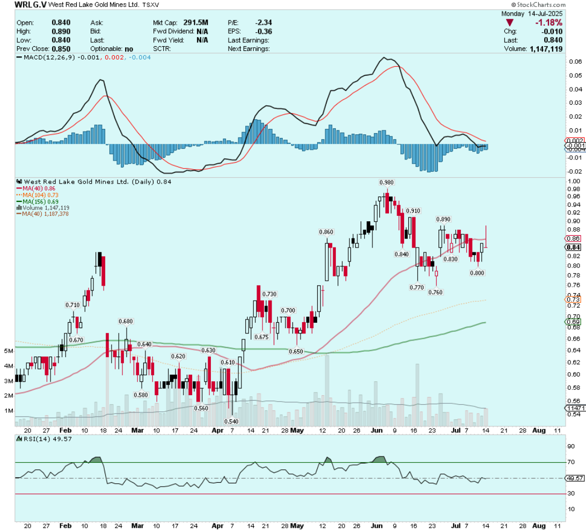Click the Chg value -0.010
The width and height of the screenshot is (586, 530).
coord(552,32)
